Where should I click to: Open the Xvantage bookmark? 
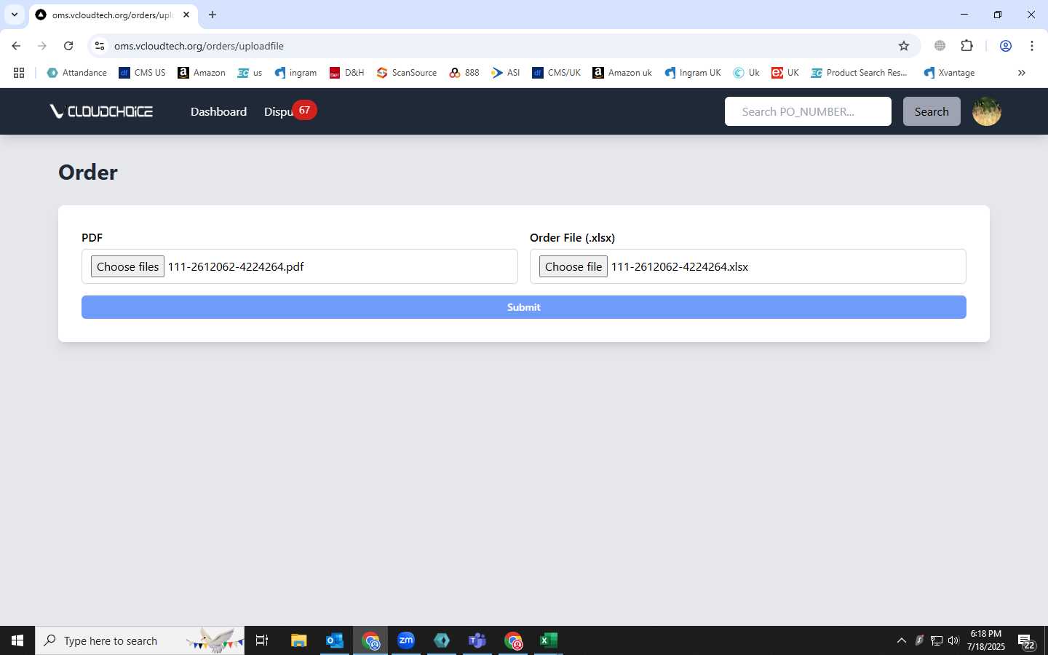(949, 73)
